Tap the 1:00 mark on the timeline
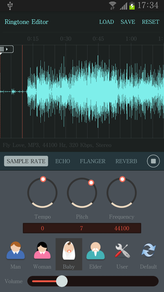The height and width of the screenshot is (292, 164). [x=131, y=39]
